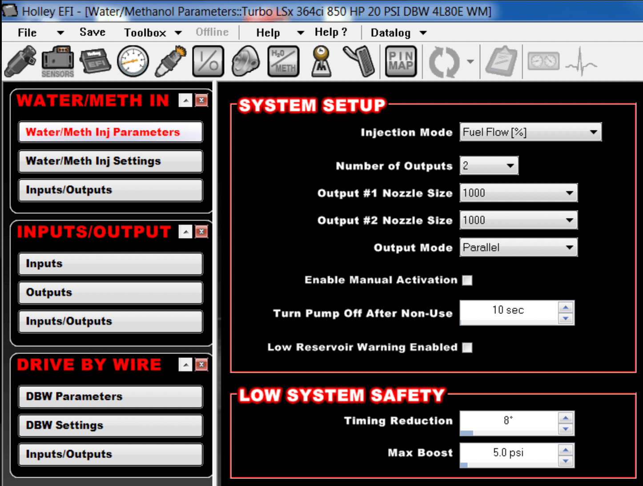Screen dimensions: 643x486
Task: Open the Output Mode dropdown
Action: pyautogui.click(x=518, y=247)
